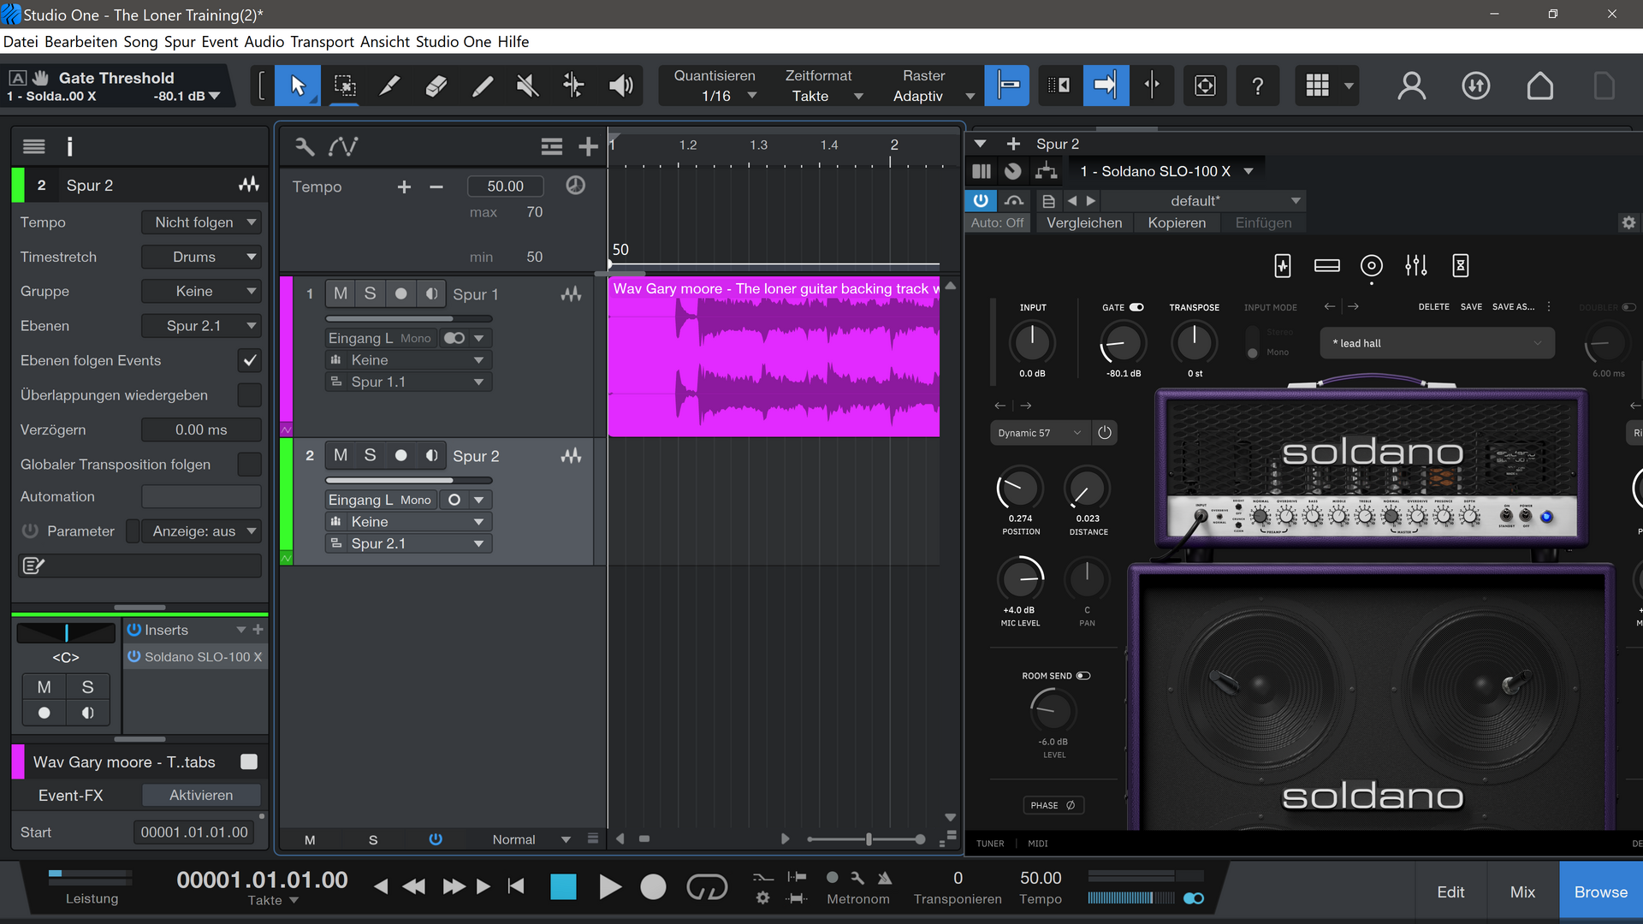The image size is (1643, 924).
Task: Open Gruppe Keine dropdown
Action: pos(201,292)
